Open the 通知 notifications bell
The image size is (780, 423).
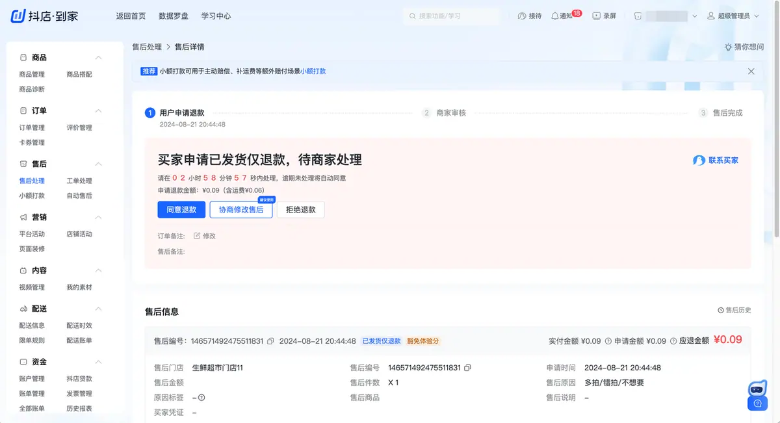[x=554, y=16]
